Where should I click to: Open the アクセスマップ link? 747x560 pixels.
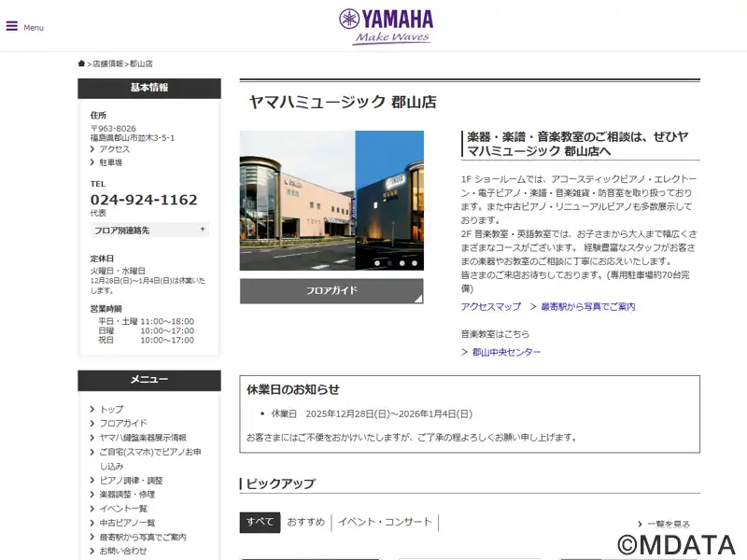(x=491, y=307)
